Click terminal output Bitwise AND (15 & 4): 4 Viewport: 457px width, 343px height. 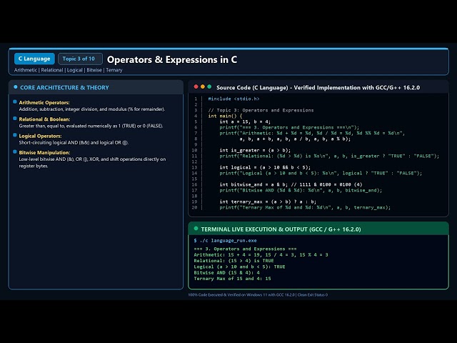click(227, 273)
